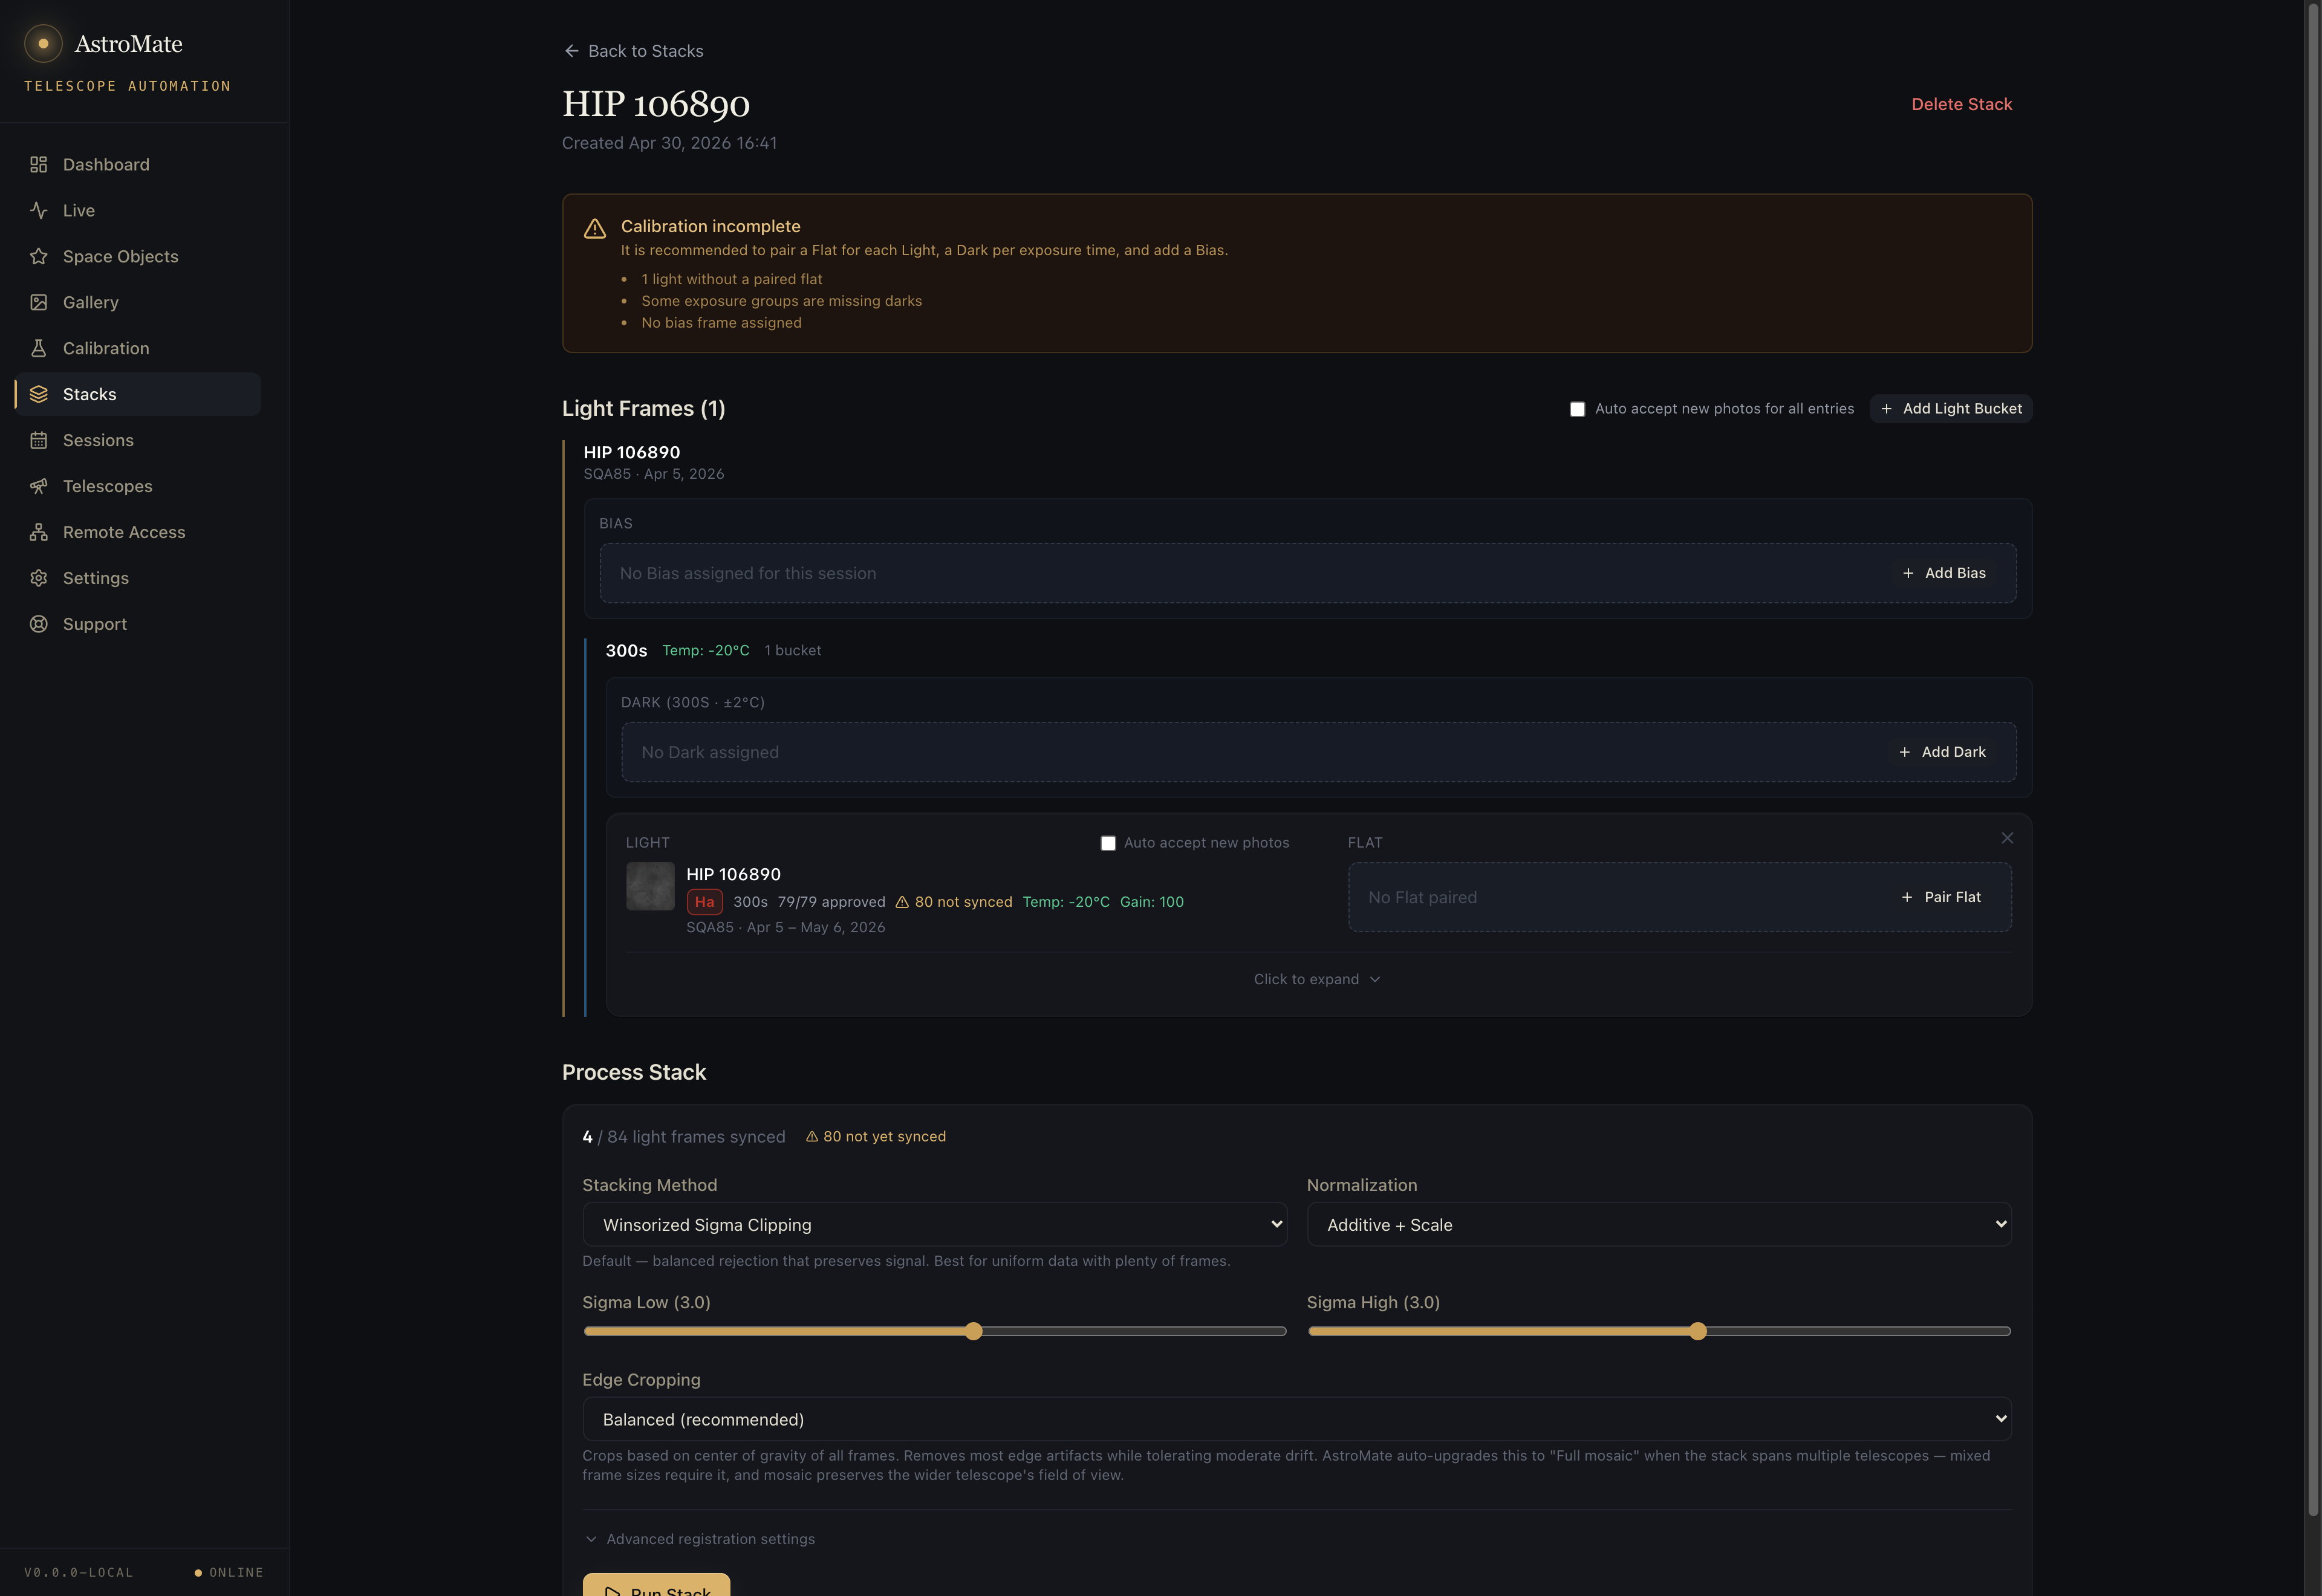Click the plus icon beside Add Dark
Viewport: 2322px width, 1596px height.
[x=1904, y=752]
